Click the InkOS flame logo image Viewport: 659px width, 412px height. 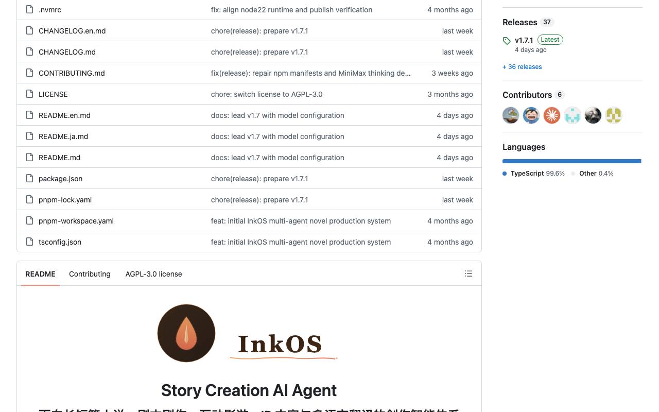[186, 333]
